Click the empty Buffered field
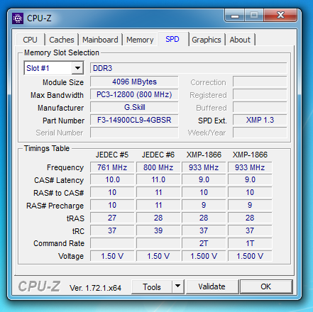The height and width of the screenshot is (312, 313). [x=260, y=107]
